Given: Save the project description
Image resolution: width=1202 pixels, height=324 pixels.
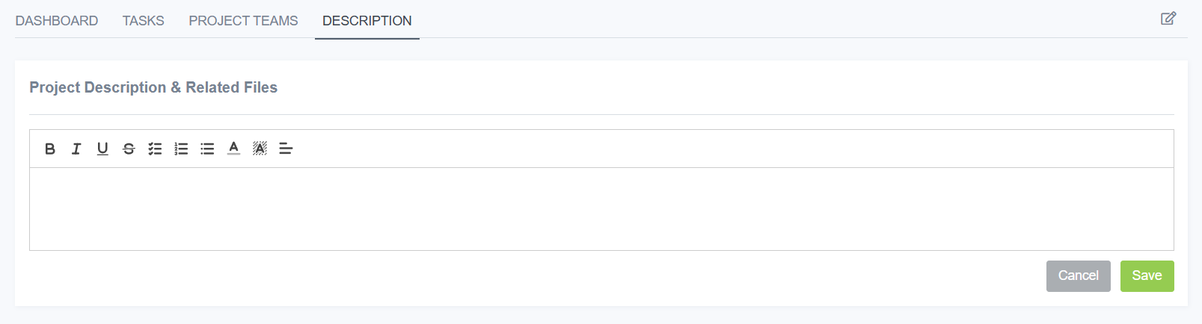Looking at the screenshot, I should pyautogui.click(x=1147, y=276).
